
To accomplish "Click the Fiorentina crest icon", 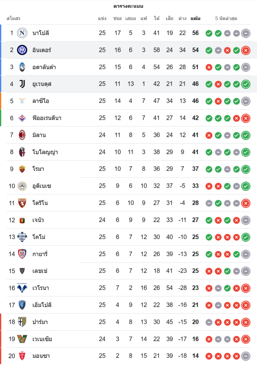I will pos(22,118).
